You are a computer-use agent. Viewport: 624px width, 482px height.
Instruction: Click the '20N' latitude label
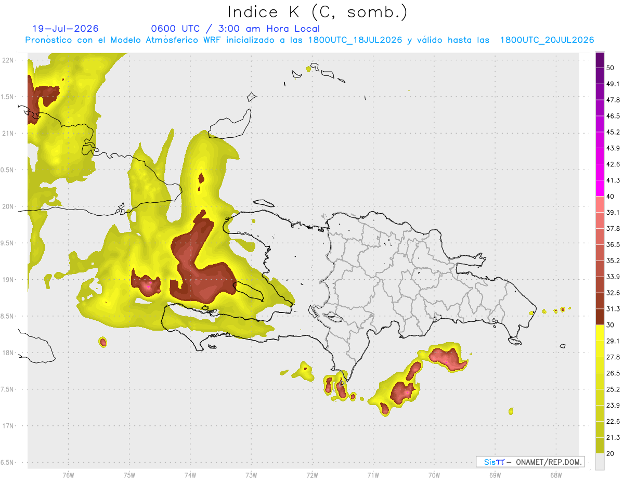point(8,206)
